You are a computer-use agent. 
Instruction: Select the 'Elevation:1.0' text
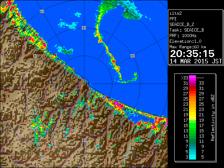(x=185, y=41)
